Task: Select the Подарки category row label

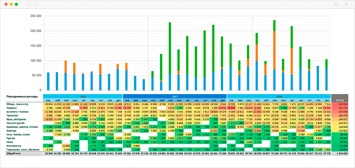Action: click(x=11, y=108)
